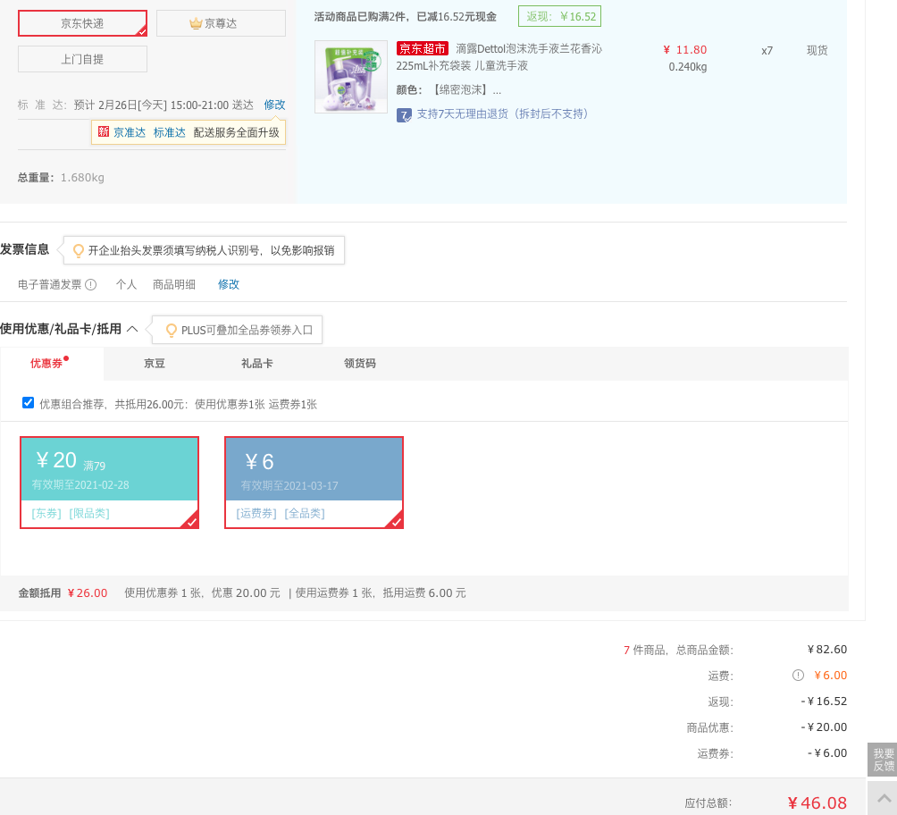Viewport: 897px width, 815px height.
Task: Click 返现 ¥16.52 green tag
Action: 559,17
